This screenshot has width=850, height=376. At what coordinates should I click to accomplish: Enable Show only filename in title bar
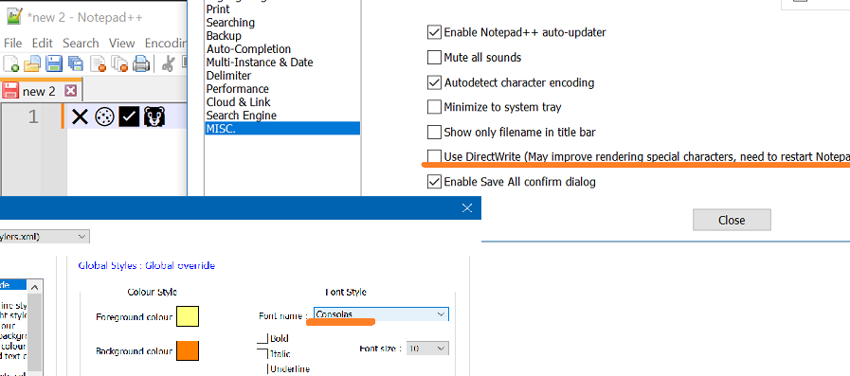[434, 133]
